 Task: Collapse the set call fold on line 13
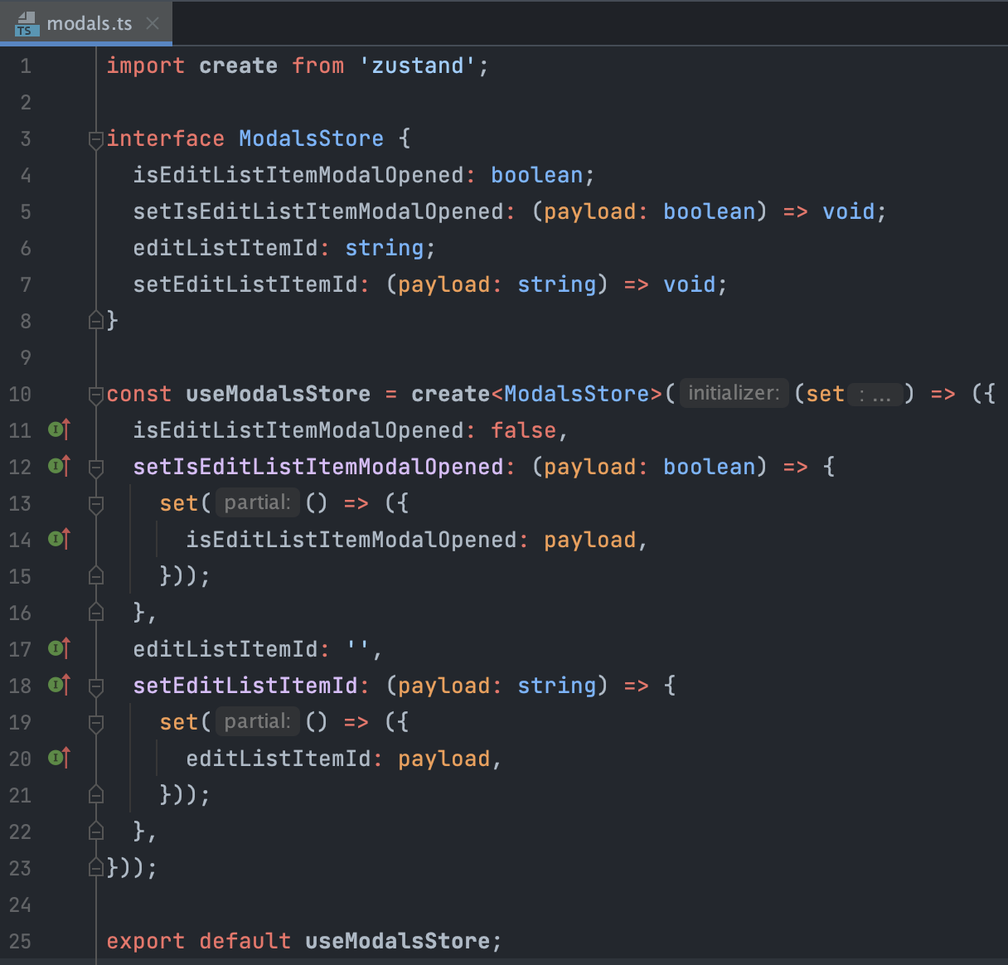pos(96,504)
